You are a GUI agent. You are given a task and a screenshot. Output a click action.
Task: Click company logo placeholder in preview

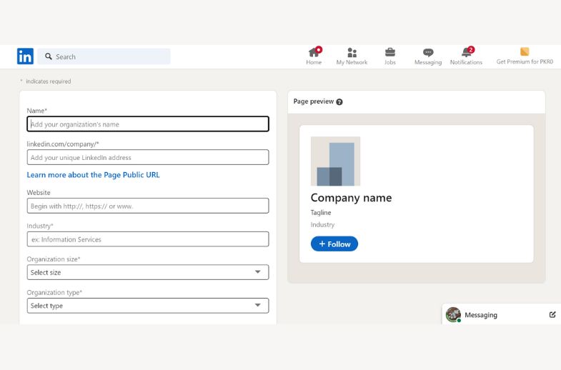(335, 161)
